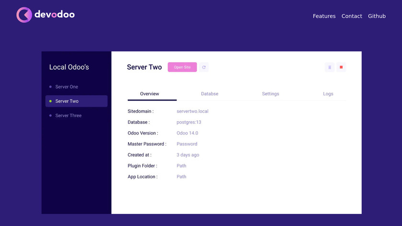Switch to the Settings tab
The height and width of the screenshot is (226, 402).
(x=270, y=94)
